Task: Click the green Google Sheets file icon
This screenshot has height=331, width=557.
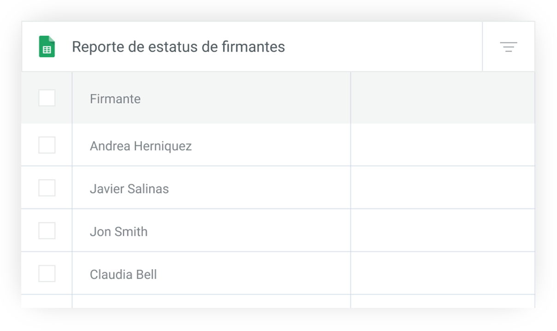Action: point(47,47)
